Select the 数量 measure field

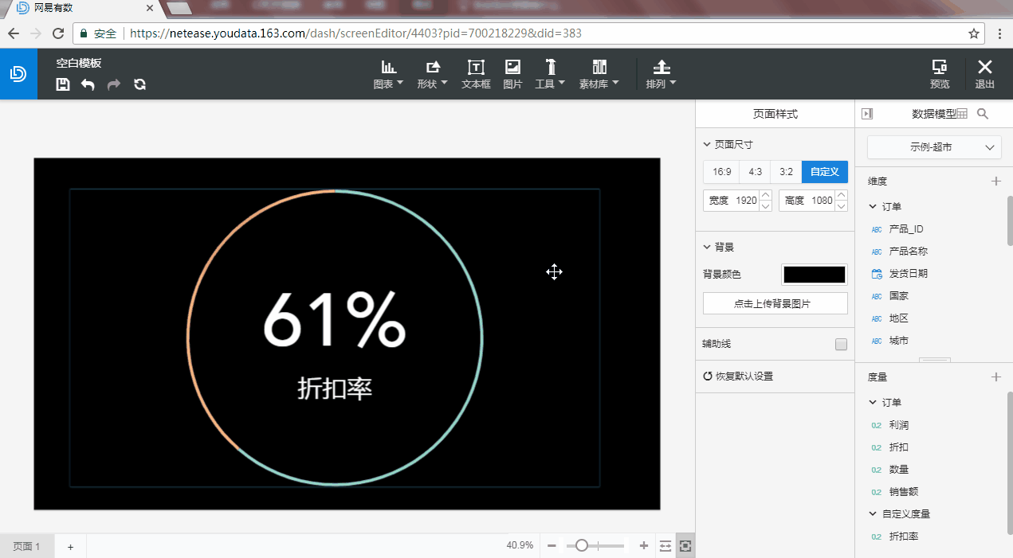click(898, 470)
